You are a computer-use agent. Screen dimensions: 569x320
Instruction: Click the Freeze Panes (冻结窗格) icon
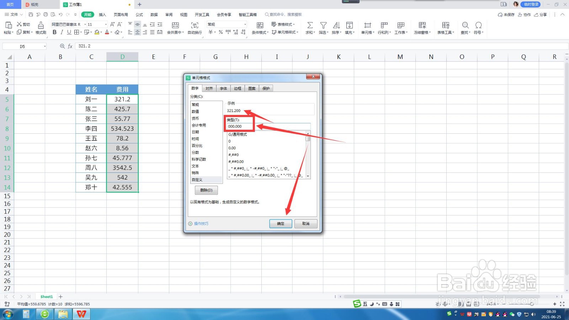pyautogui.click(x=422, y=25)
